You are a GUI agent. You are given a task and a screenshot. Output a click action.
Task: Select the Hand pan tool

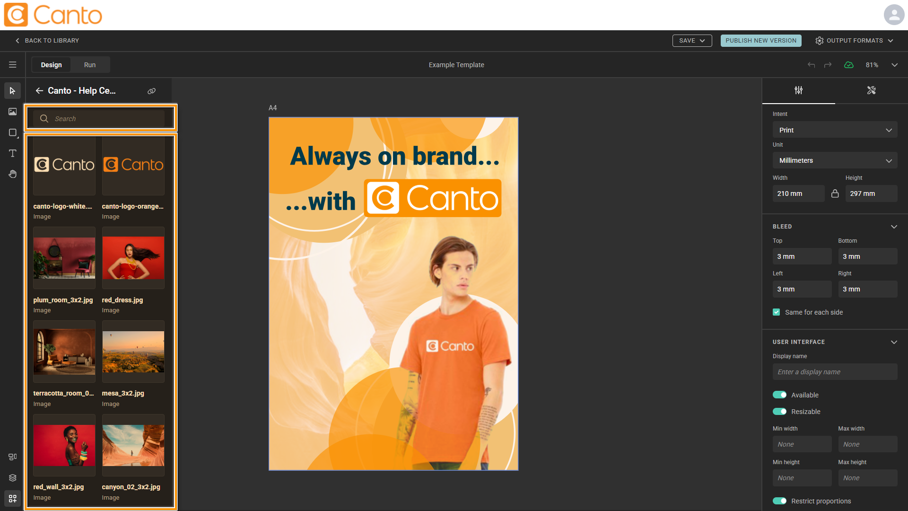click(x=12, y=174)
